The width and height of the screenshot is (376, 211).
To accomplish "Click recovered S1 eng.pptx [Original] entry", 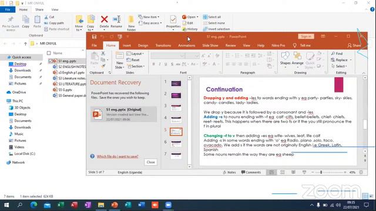I will point(123,114).
